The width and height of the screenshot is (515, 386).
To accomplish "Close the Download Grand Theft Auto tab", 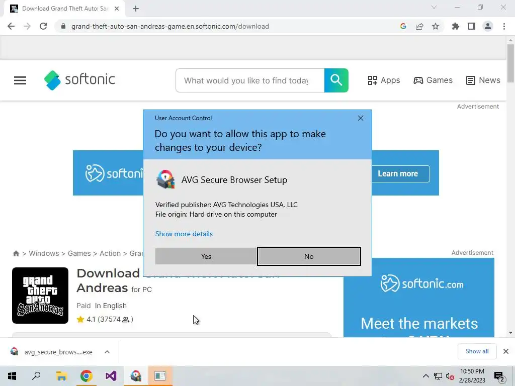I will click(117, 9).
